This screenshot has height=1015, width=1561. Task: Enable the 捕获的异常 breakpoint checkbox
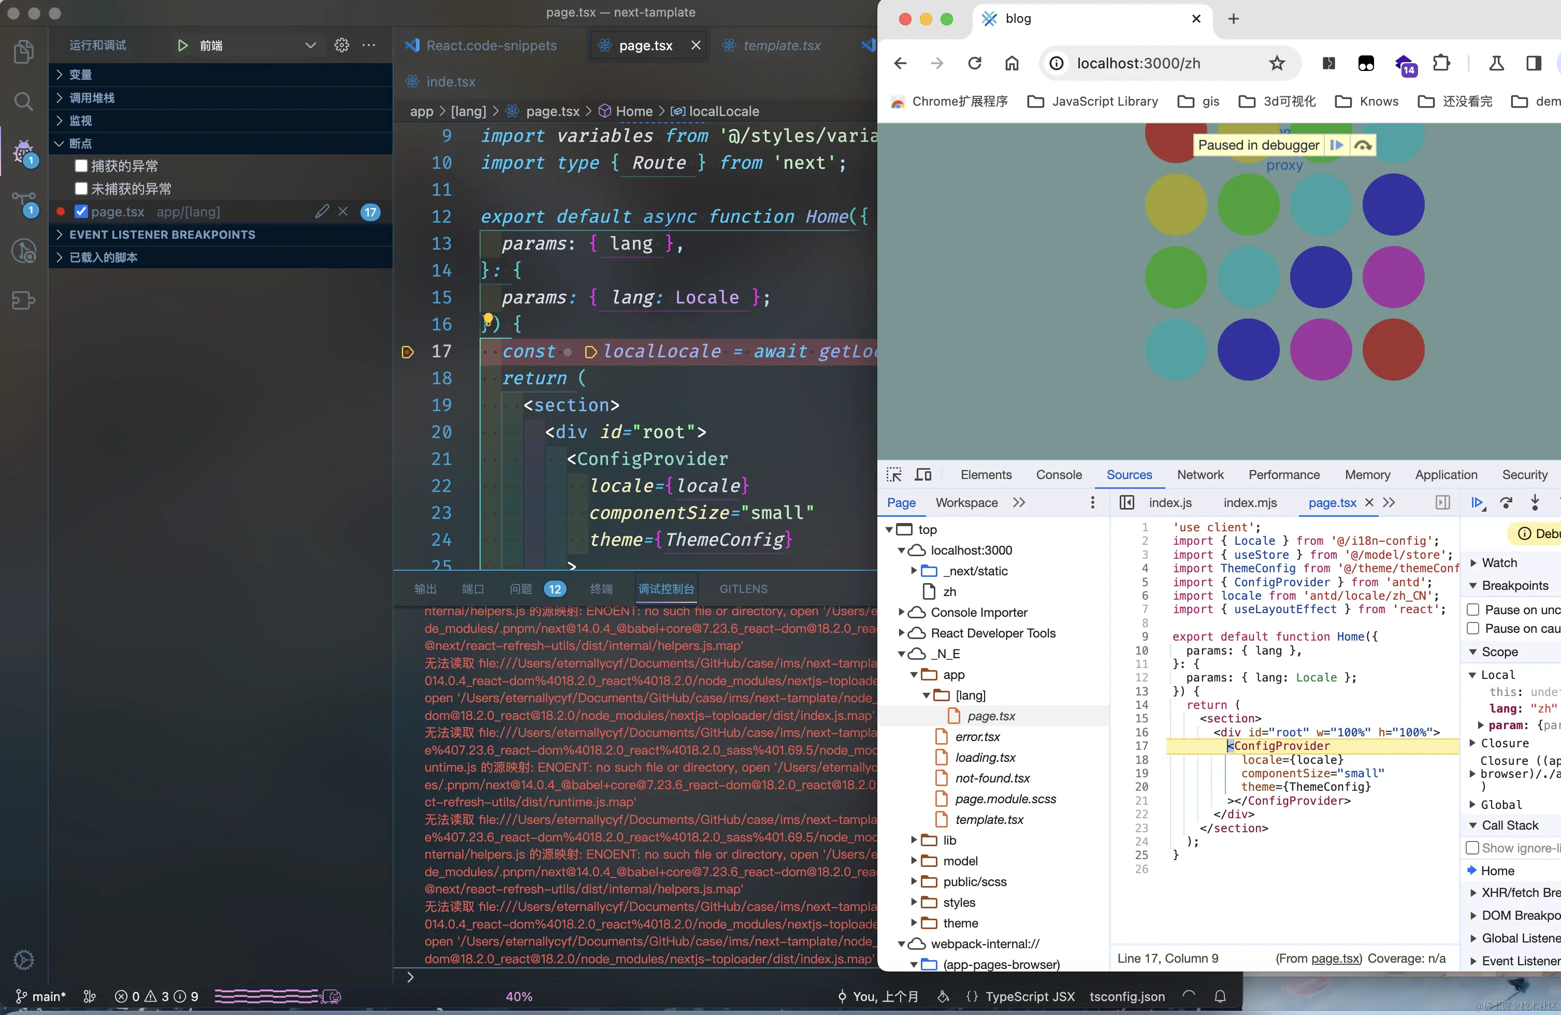81,166
